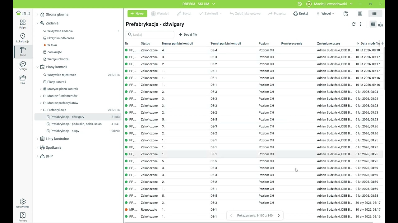
Task: Select the list view toggle in toolbar
Action: pyautogui.click(x=374, y=14)
